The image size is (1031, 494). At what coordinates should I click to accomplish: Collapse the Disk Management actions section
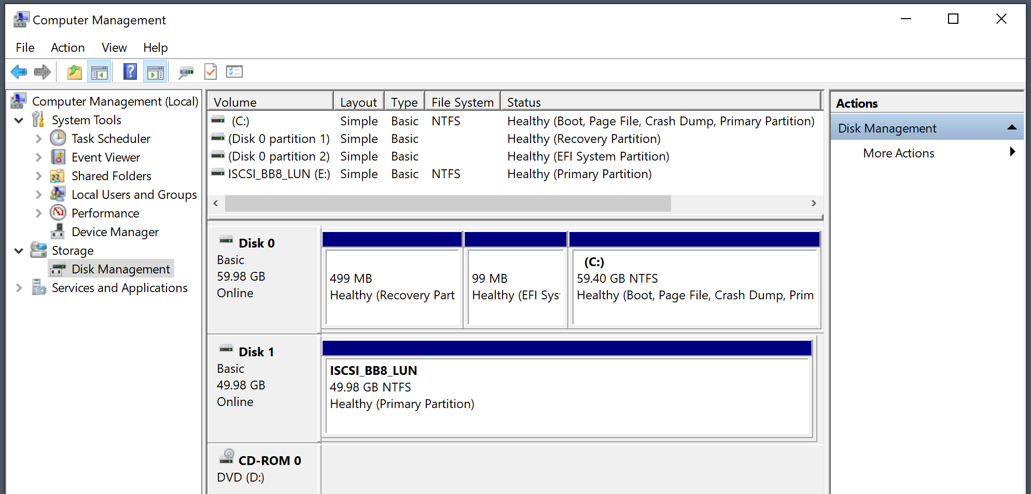(1012, 127)
